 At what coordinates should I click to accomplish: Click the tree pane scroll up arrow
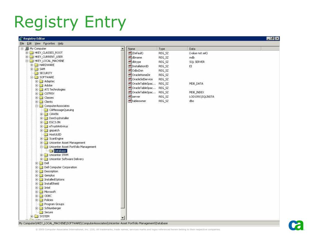(123, 49)
